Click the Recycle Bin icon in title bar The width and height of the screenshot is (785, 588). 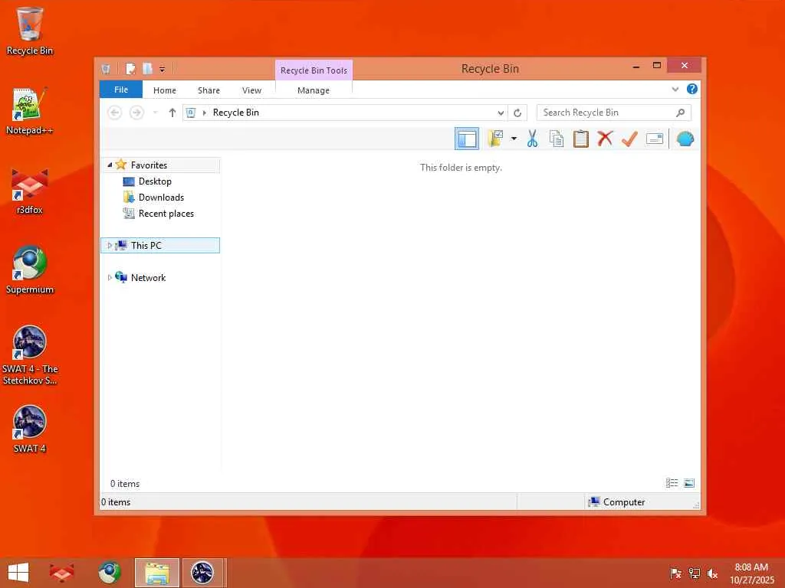click(x=106, y=68)
